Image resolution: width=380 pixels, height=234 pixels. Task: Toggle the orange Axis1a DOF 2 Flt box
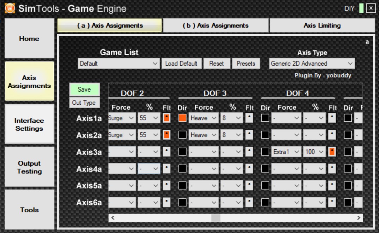pos(166,118)
